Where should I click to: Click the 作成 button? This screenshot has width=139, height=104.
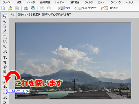point(64,8)
